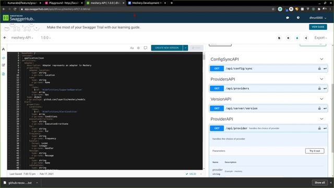
Task: Click jump arrow on /api/providers
Action: (x=325, y=88)
